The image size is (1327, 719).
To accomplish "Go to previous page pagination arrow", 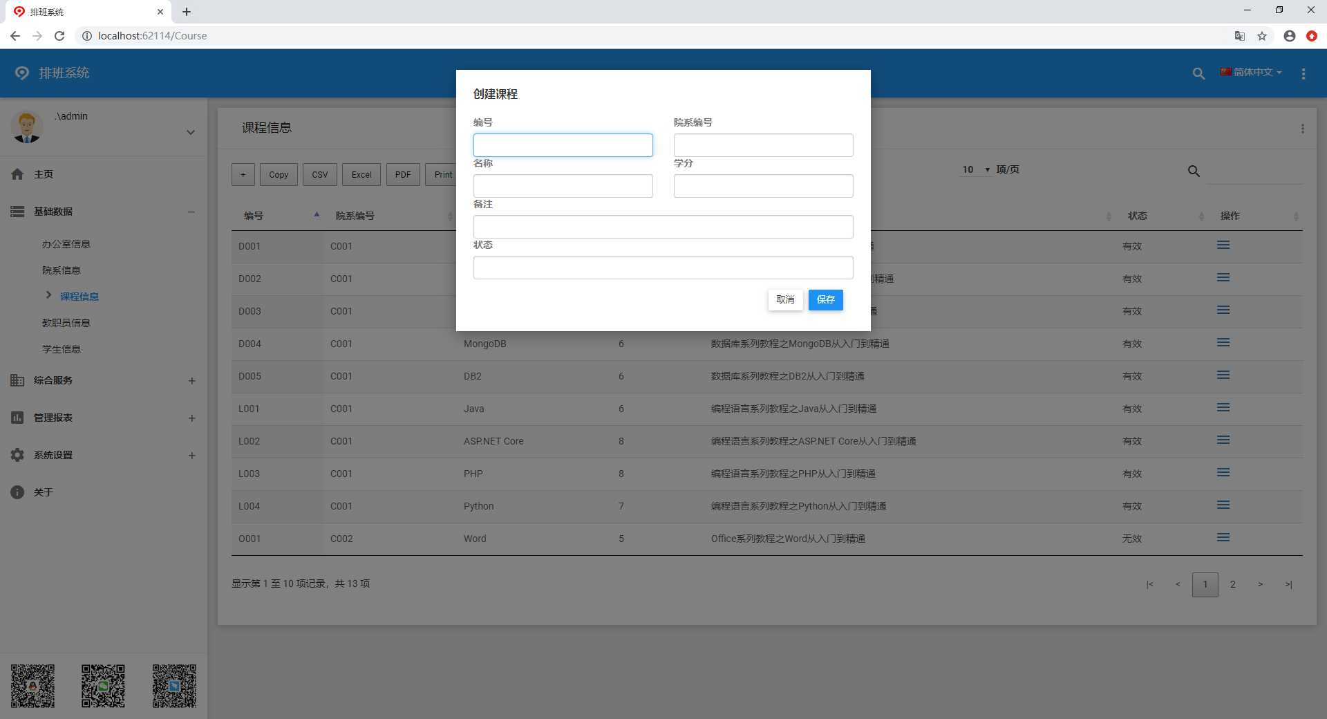I will pos(1177,585).
